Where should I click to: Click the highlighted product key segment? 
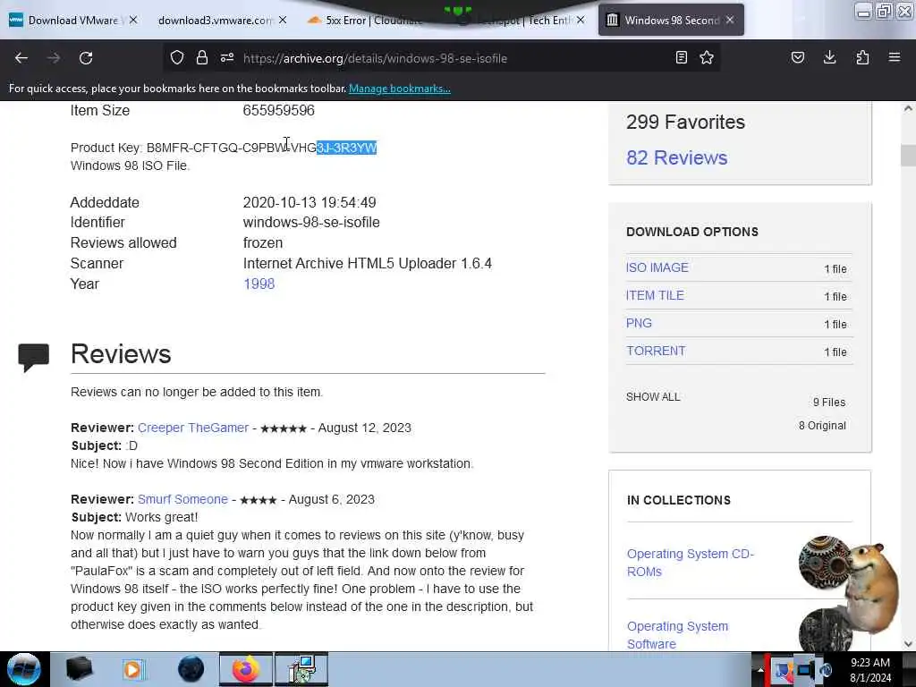[347, 148]
